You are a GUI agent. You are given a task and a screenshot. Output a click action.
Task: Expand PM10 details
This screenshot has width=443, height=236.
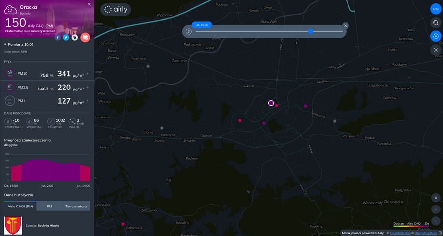click(88, 74)
